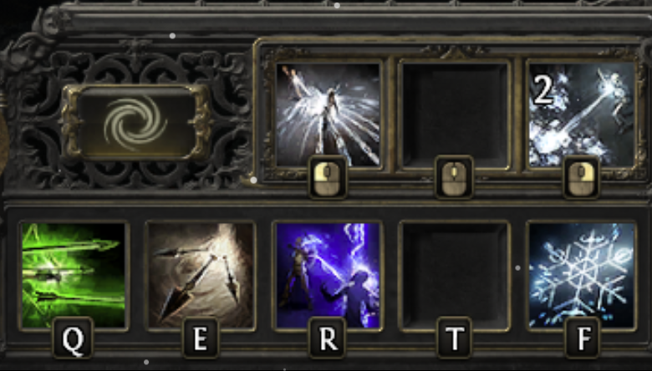Click the gold crest above the middle slot
Viewport: 652px width, 371px height.
point(456,52)
